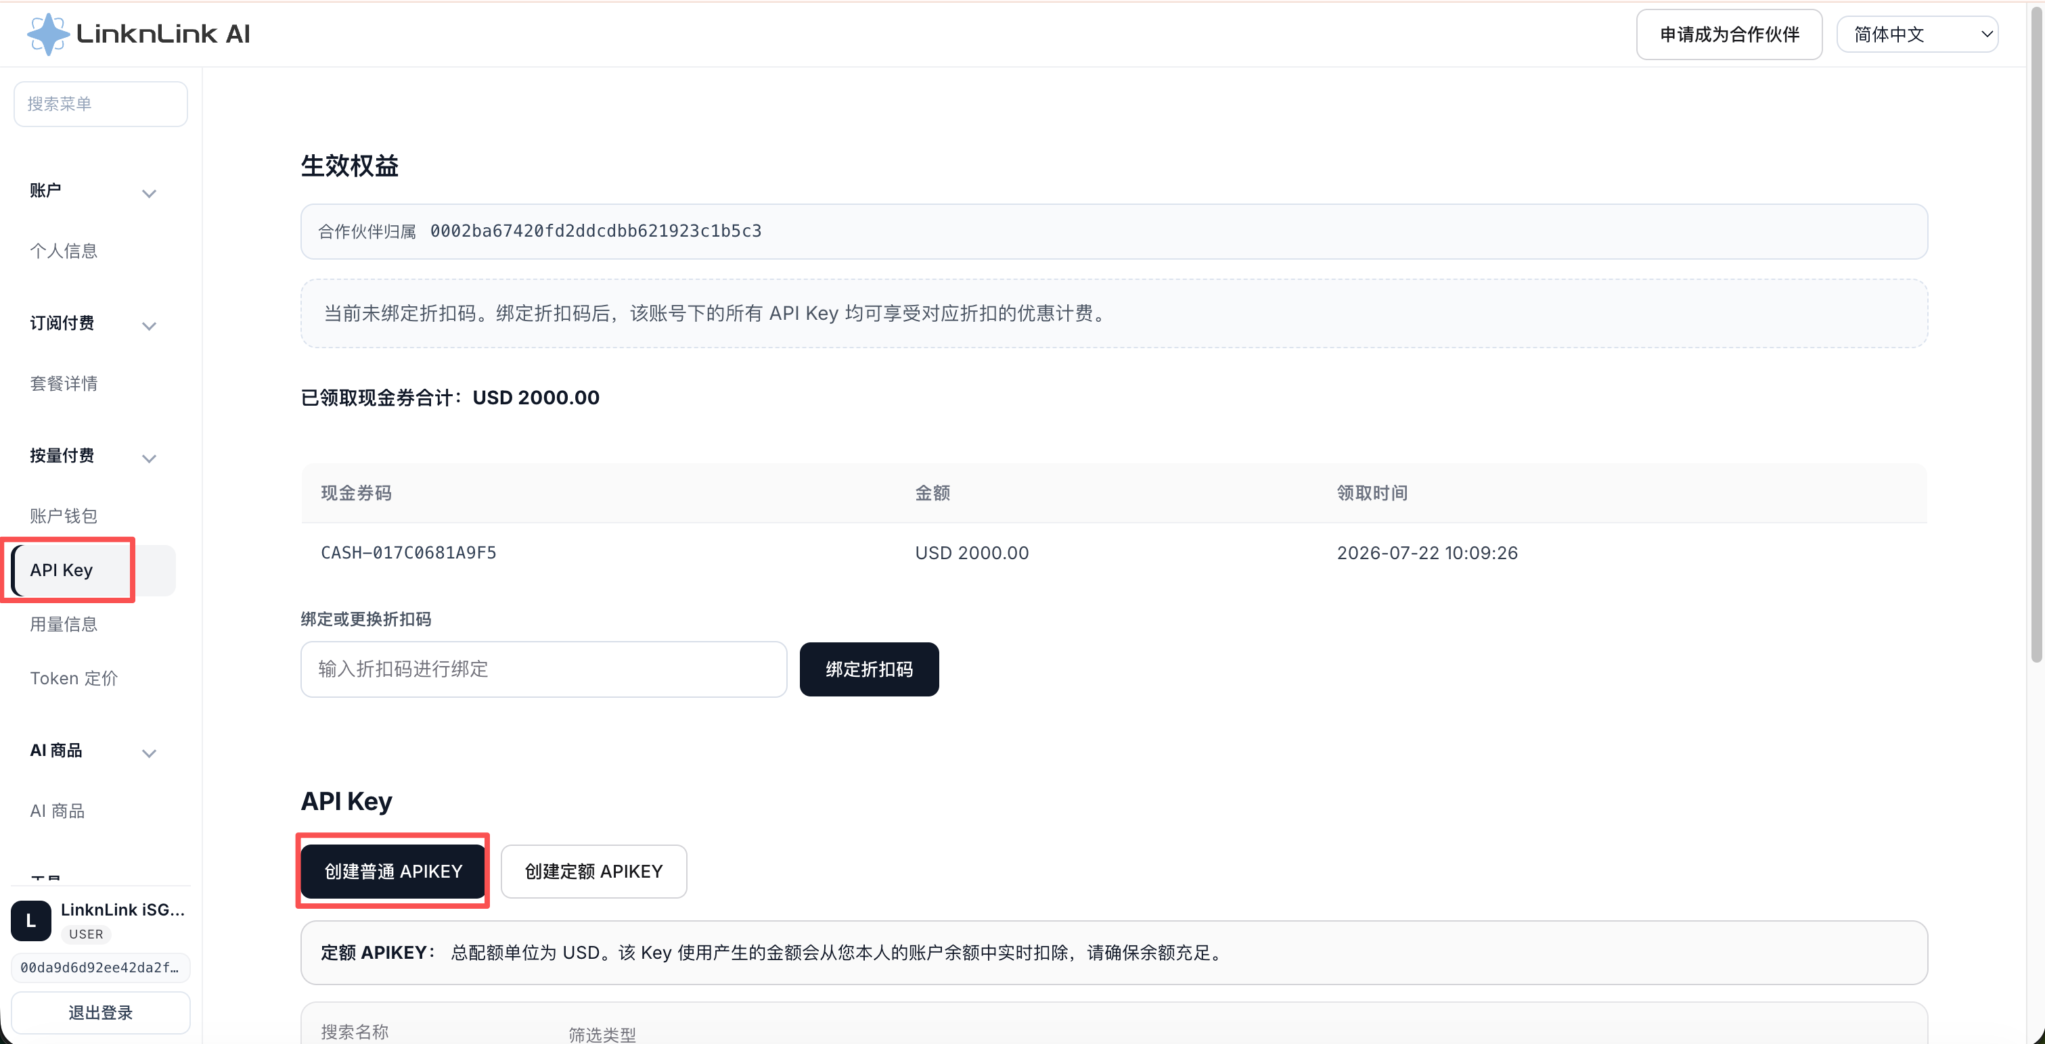This screenshot has height=1044, width=2045.
Task: Click the 绑定折扣码 button
Action: tap(870, 669)
